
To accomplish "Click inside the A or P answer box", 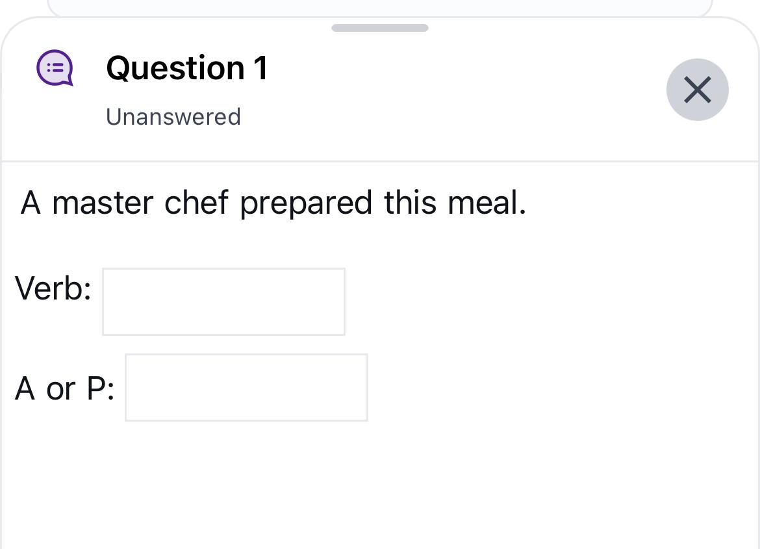I will click(x=246, y=387).
